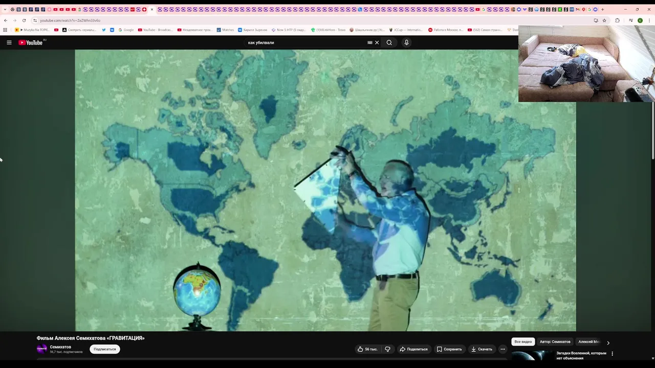Open the Google bookmark

126,30
